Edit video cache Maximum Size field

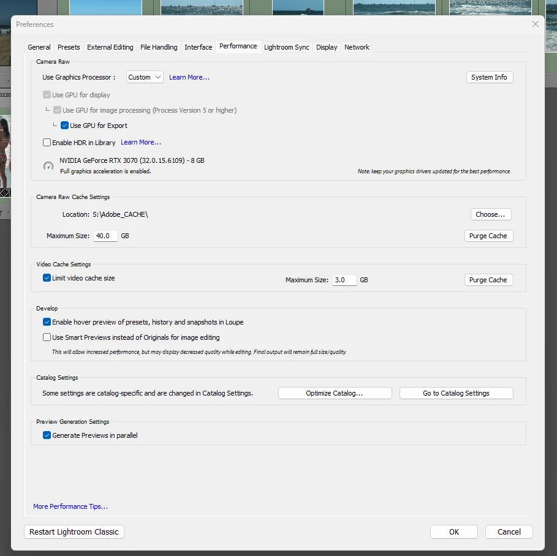point(344,280)
